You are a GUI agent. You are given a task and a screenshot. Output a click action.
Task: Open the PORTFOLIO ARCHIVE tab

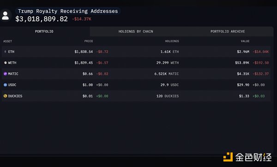[228, 31]
